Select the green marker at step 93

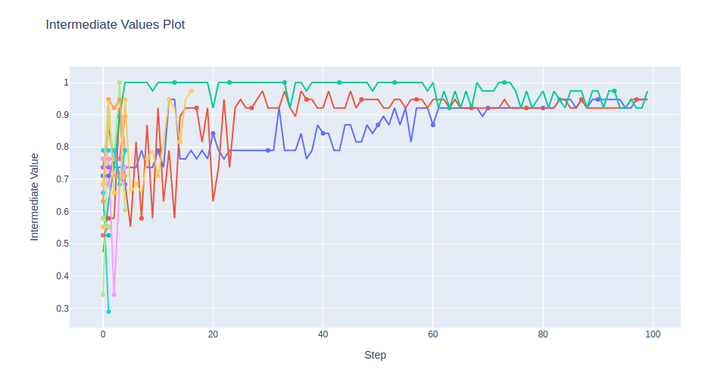pyautogui.click(x=614, y=91)
